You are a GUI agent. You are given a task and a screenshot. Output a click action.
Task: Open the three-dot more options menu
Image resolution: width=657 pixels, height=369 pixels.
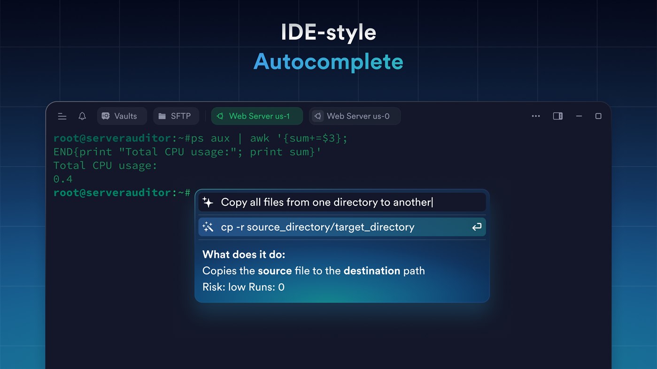point(536,116)
